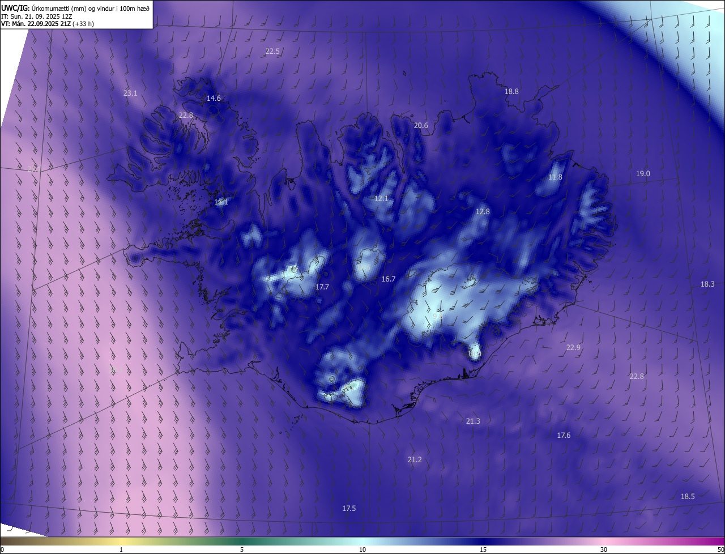Click the 18.8 value on the map
The width and height of the screenshot is (725, 554).
click(x=511, y=91)
